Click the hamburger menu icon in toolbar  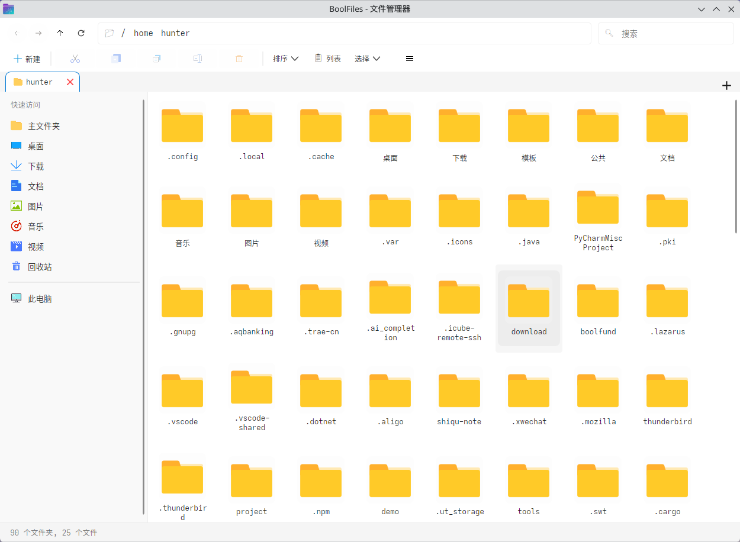[x=410, y=59]
